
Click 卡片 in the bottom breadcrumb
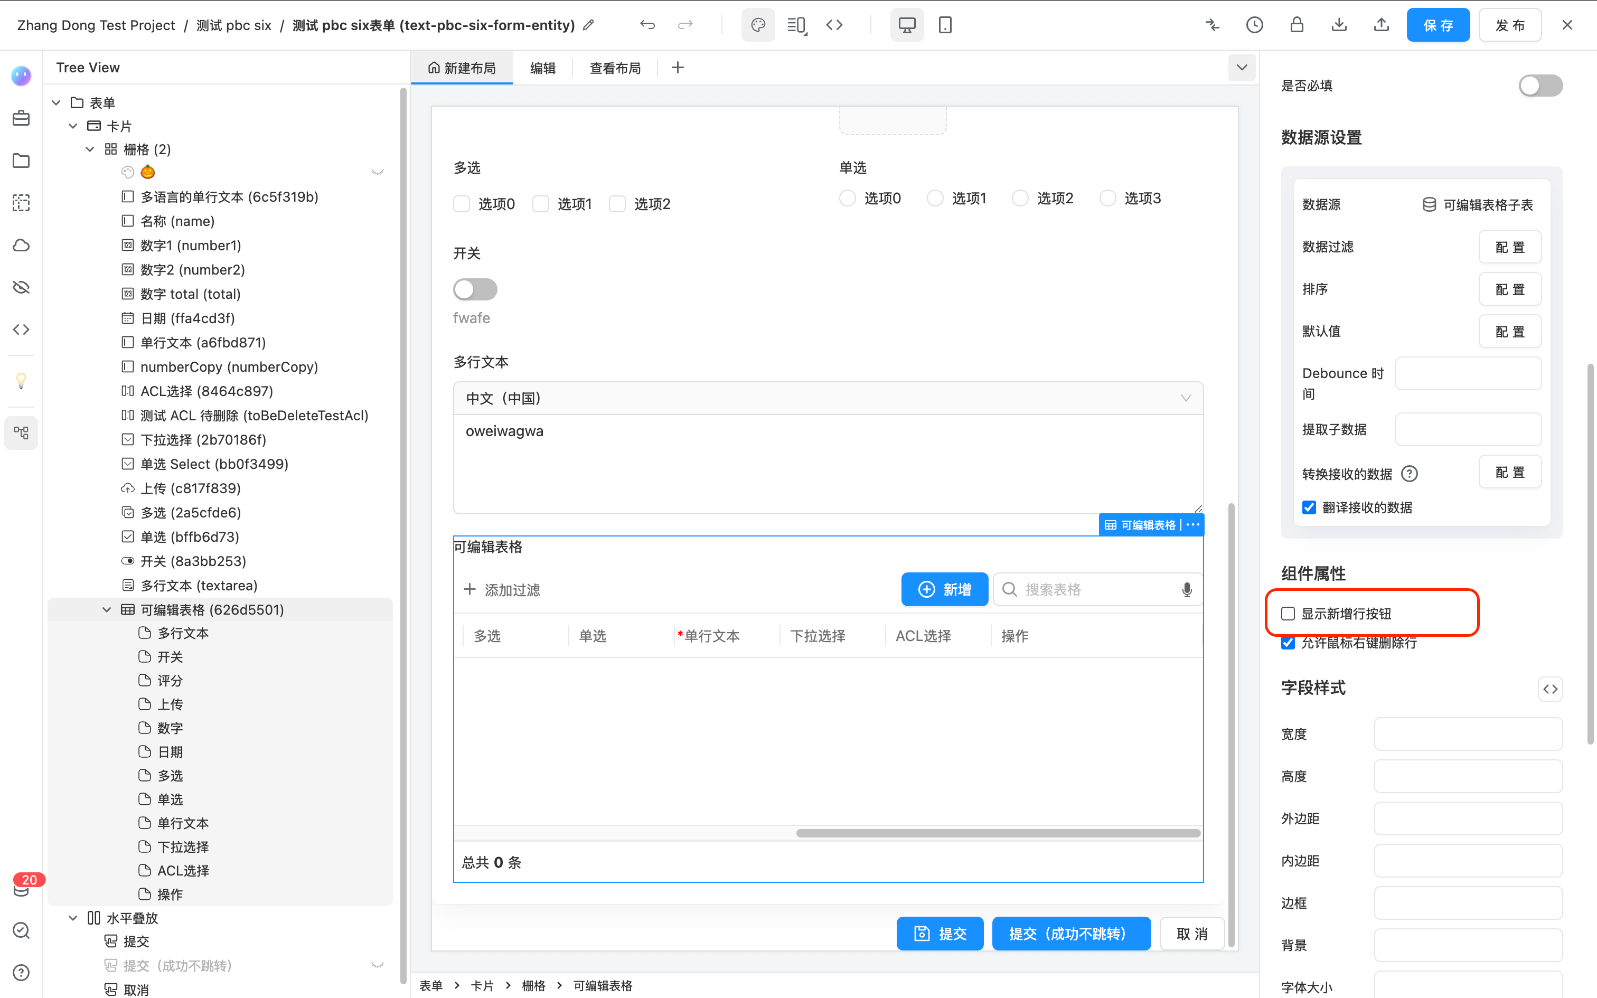(x=482, y=985)
